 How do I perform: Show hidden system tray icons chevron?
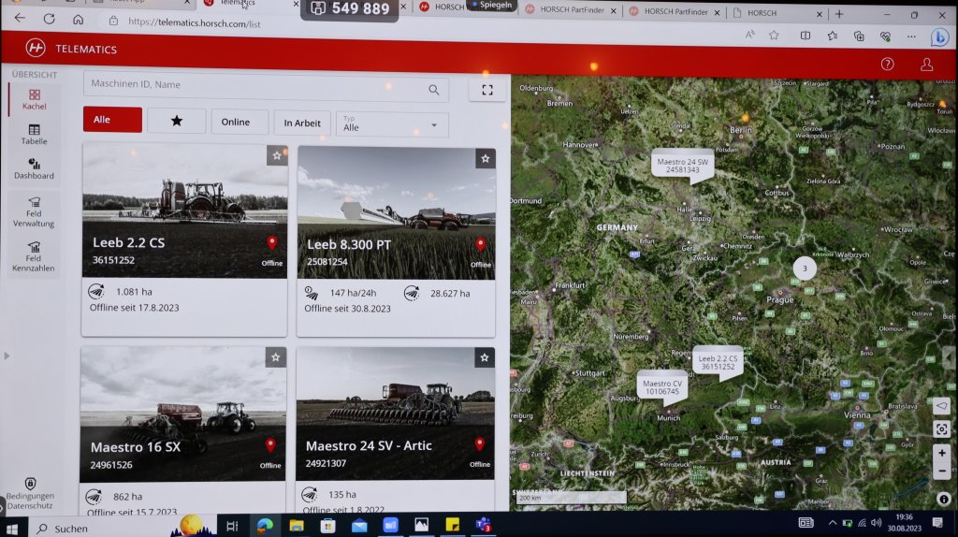[832, 522]
